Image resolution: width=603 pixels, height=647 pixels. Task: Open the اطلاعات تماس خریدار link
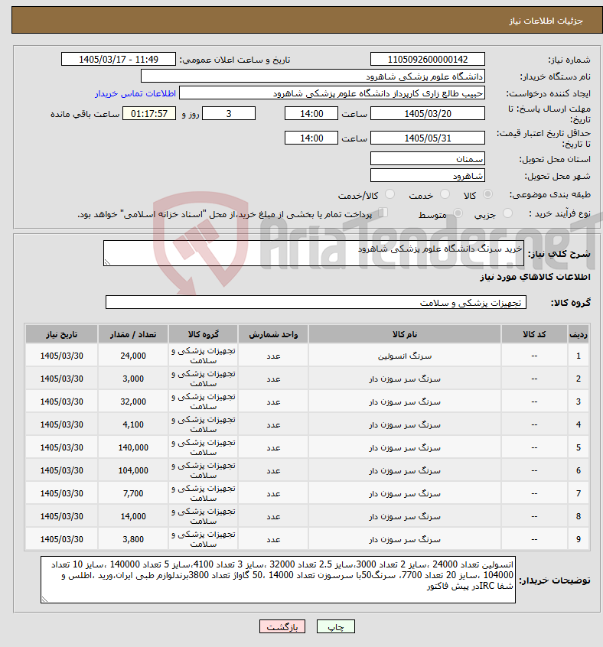point(135,93)
